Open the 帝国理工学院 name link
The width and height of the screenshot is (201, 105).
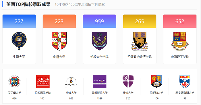click(x=180, y=57)
